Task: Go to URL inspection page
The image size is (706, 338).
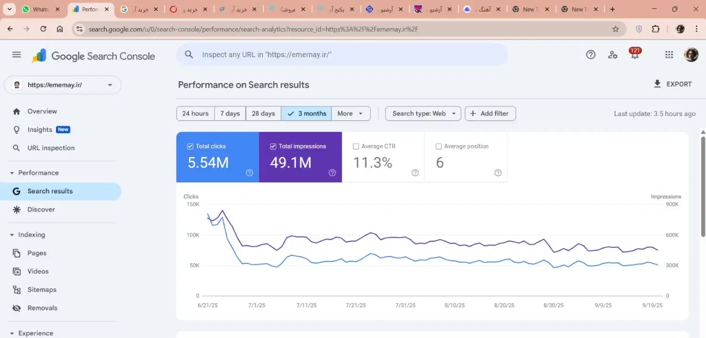Action: [51, 148]
